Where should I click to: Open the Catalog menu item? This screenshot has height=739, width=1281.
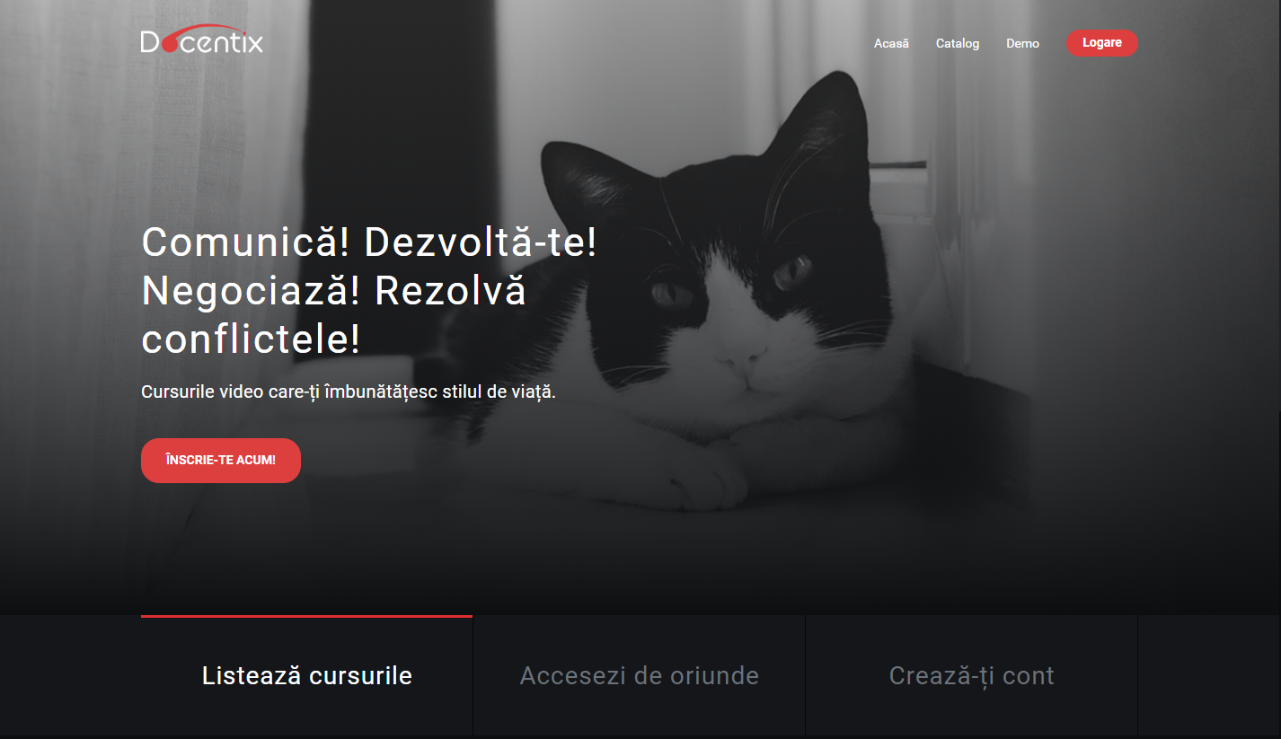point(958,43)
